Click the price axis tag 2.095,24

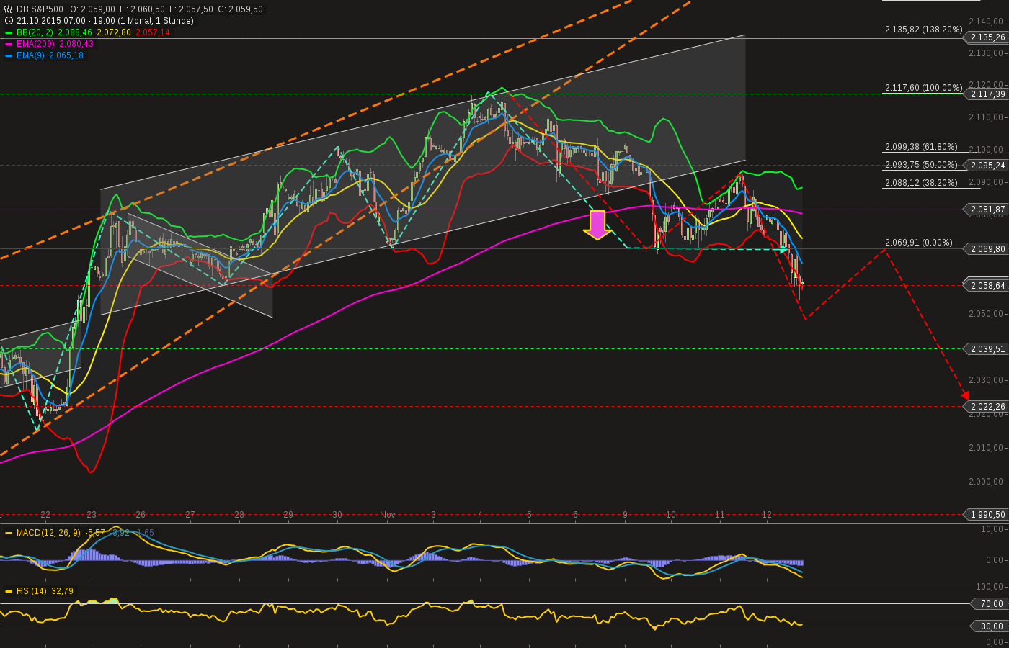987,166
